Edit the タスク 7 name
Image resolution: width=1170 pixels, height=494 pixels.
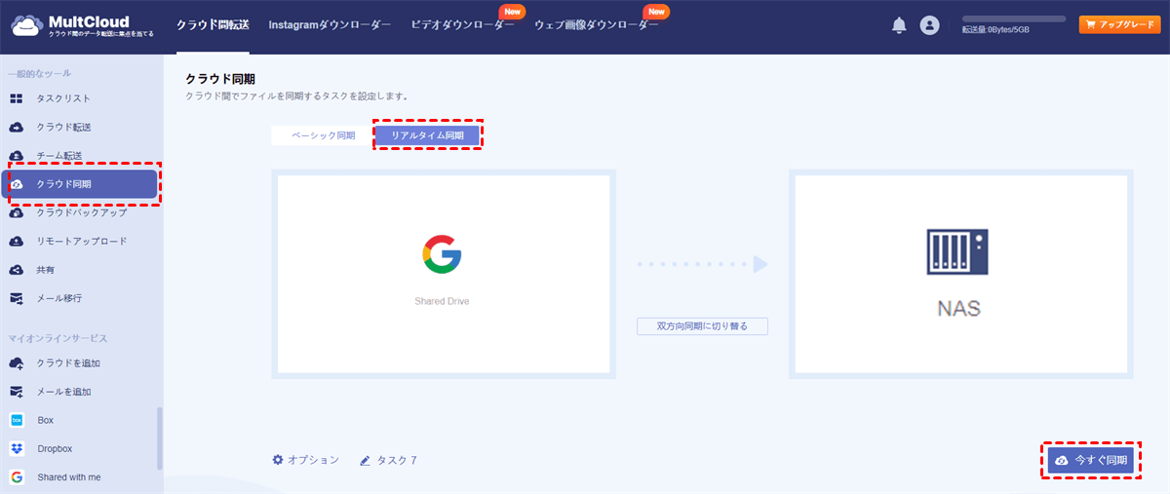coord(397,460)
